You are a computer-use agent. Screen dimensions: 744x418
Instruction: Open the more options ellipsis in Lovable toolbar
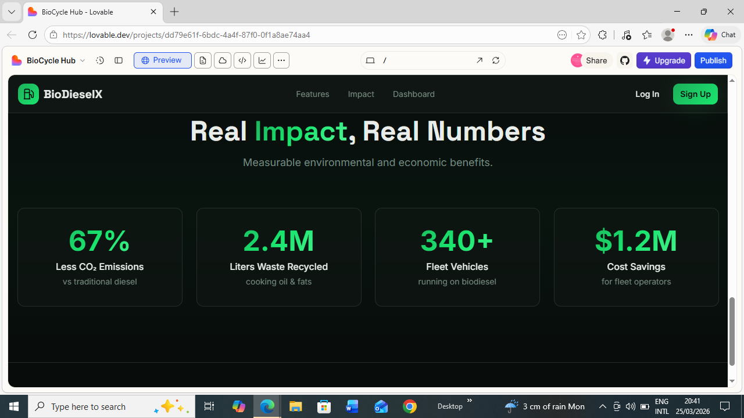[281, 60]
